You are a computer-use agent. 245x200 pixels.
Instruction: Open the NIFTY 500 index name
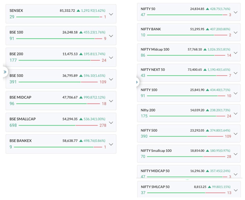pos(149,131)
